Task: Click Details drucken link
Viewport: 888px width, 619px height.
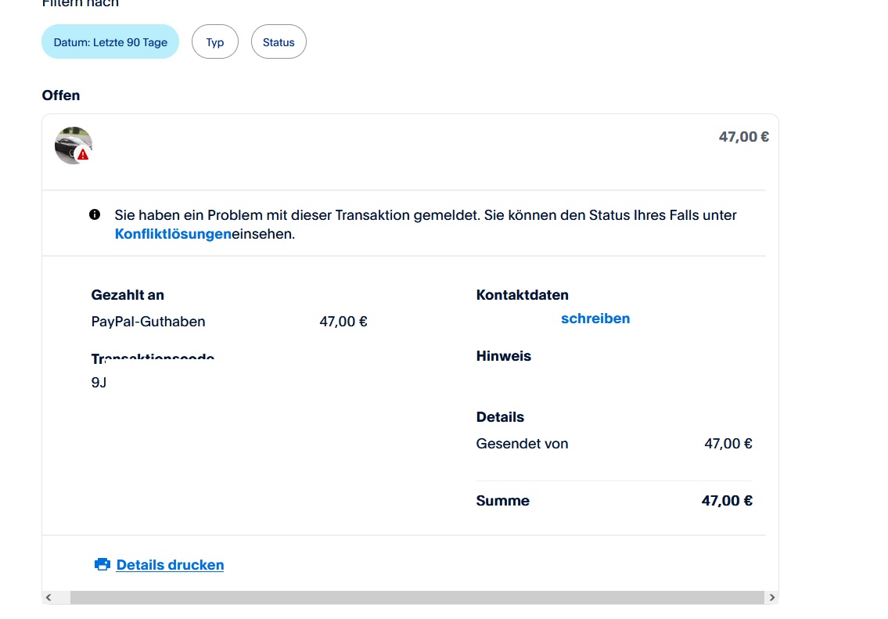Action: (170, 565)
